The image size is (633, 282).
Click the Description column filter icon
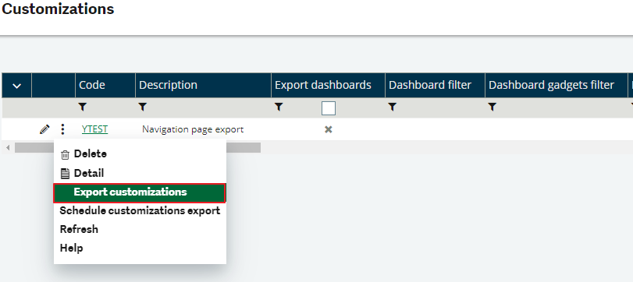[143, 108]
